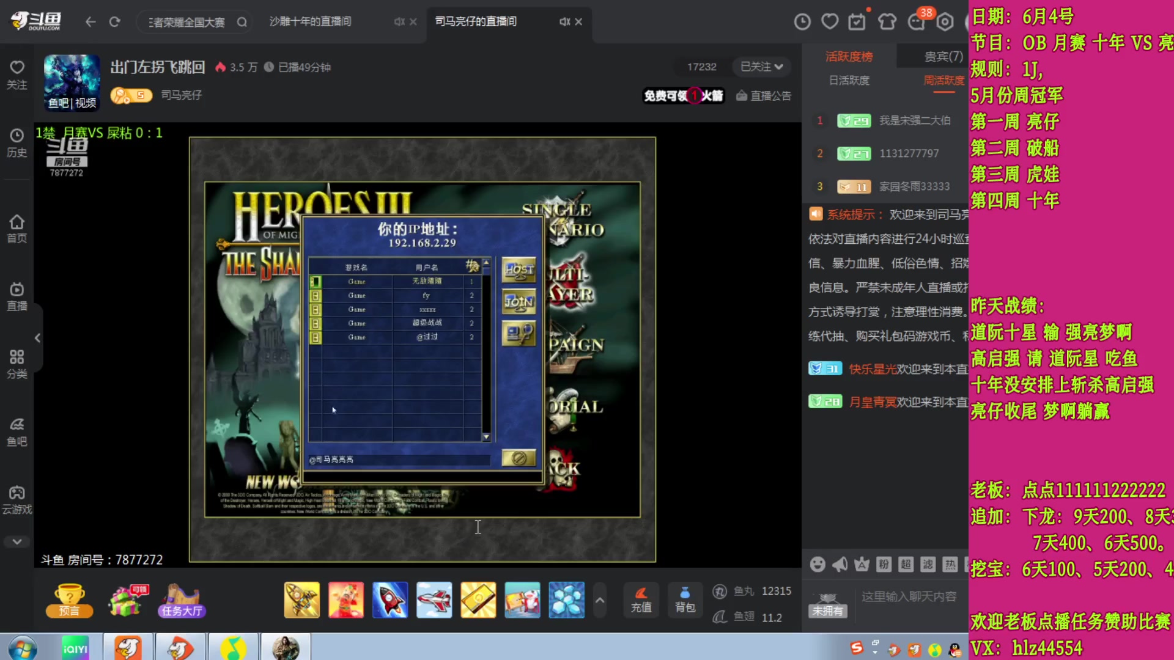Open the 直播公告 announcement
Image resolution: width=1174 pixels, height=660 pixels.
point(764,96)
